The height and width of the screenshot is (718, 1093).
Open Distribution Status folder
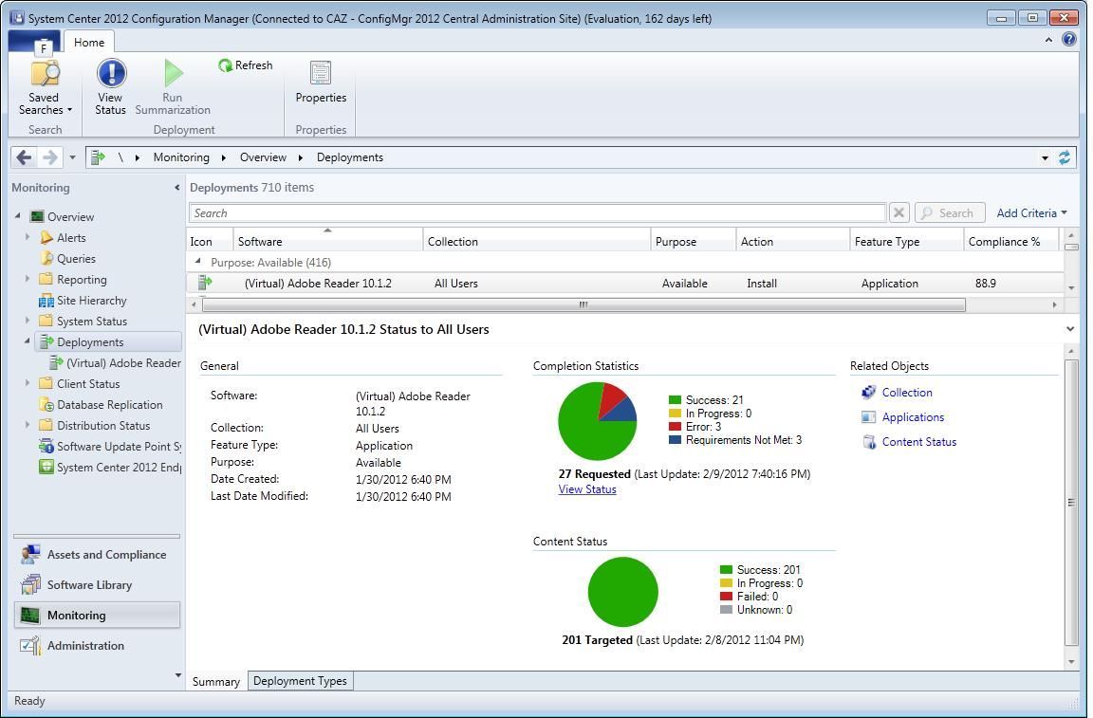pos(103,426)
